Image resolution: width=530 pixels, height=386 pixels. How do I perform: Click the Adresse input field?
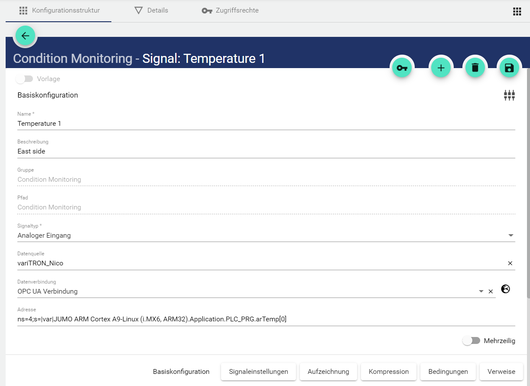(x=260, y=319)
